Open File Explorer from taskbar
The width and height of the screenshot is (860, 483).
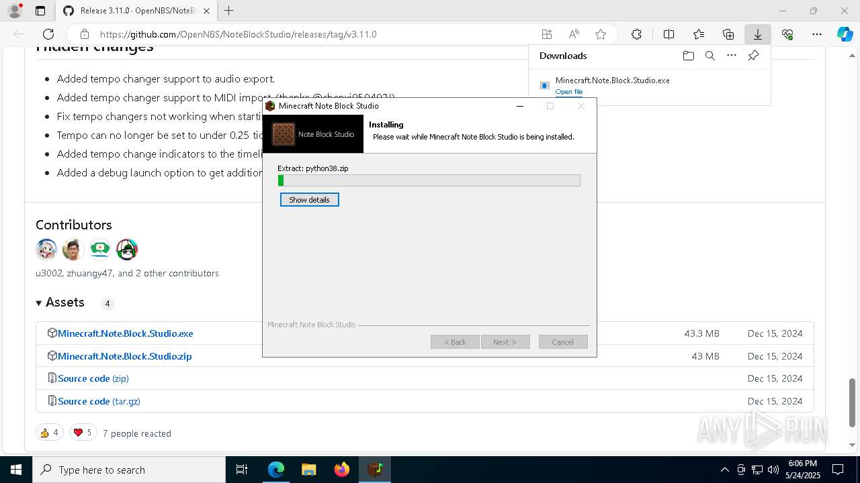tap(308, 470)
